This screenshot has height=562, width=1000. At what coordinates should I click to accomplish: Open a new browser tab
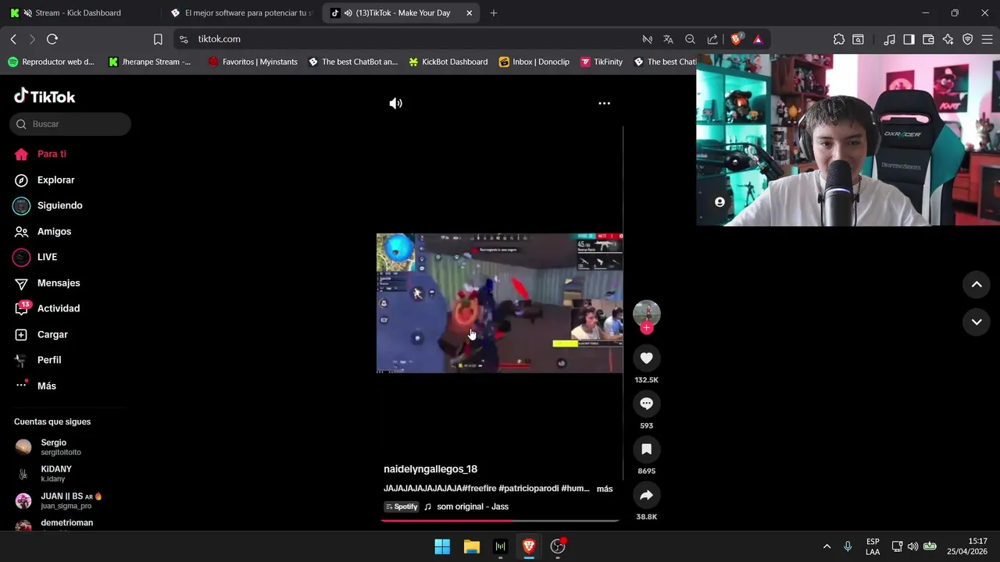[x=493, y=12]
